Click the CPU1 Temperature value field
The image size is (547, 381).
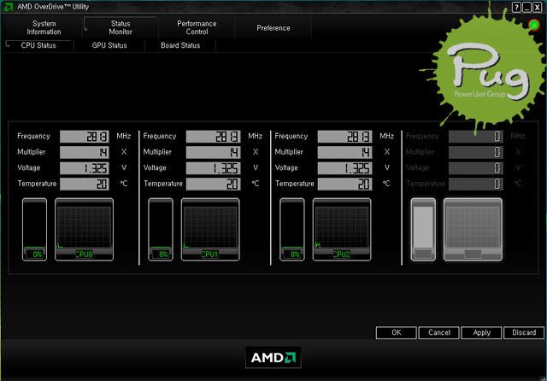tap(213, 184)
